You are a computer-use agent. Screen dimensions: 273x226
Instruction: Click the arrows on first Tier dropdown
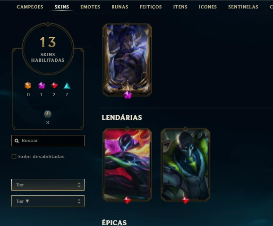point(79,185)
